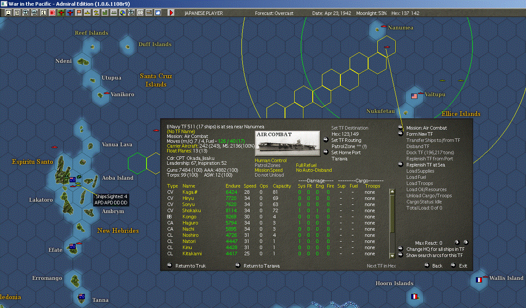Open ship Hiryu in the list
526x308 pixels.
[188, 199]
